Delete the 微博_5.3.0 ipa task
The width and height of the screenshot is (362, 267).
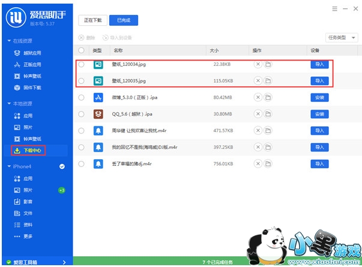click(258, 98)
